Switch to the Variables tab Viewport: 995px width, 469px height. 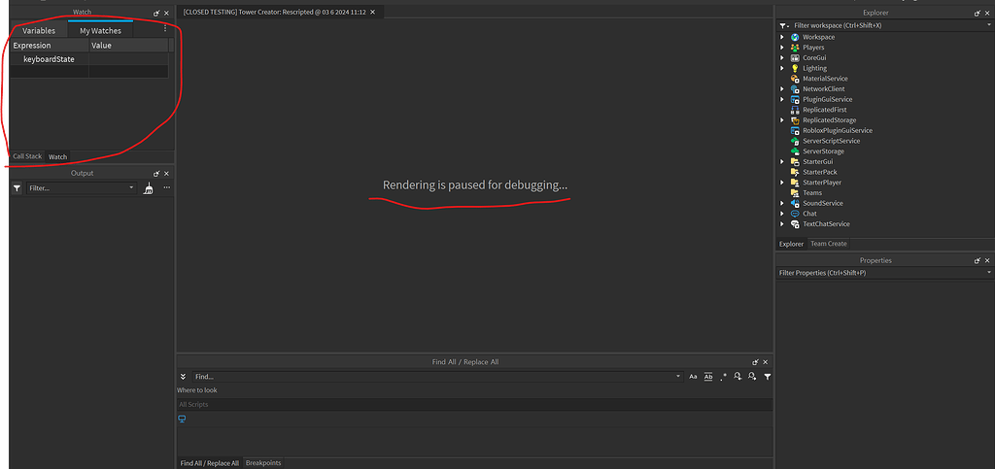[x=39, y=30]
